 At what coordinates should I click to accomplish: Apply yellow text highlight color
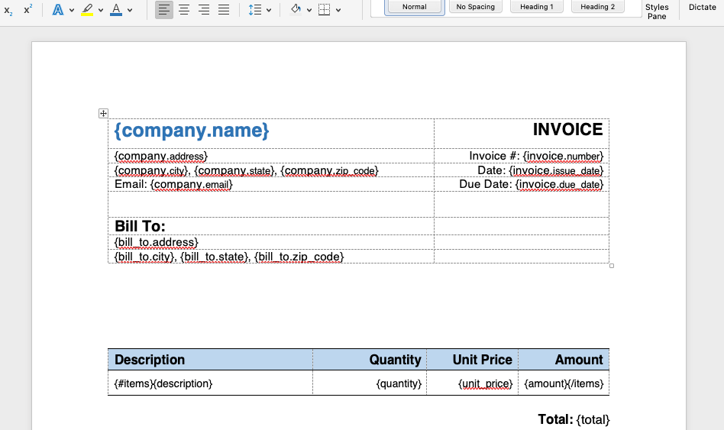(87, 10)
